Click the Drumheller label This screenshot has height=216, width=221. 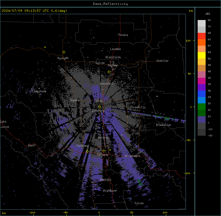pos(164,125)
